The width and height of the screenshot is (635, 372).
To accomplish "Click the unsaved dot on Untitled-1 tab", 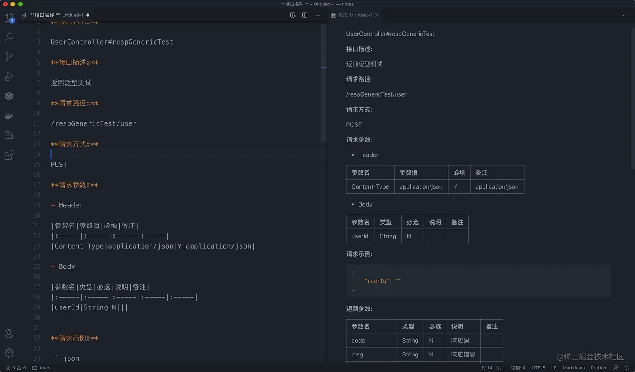I will (88, 15).
